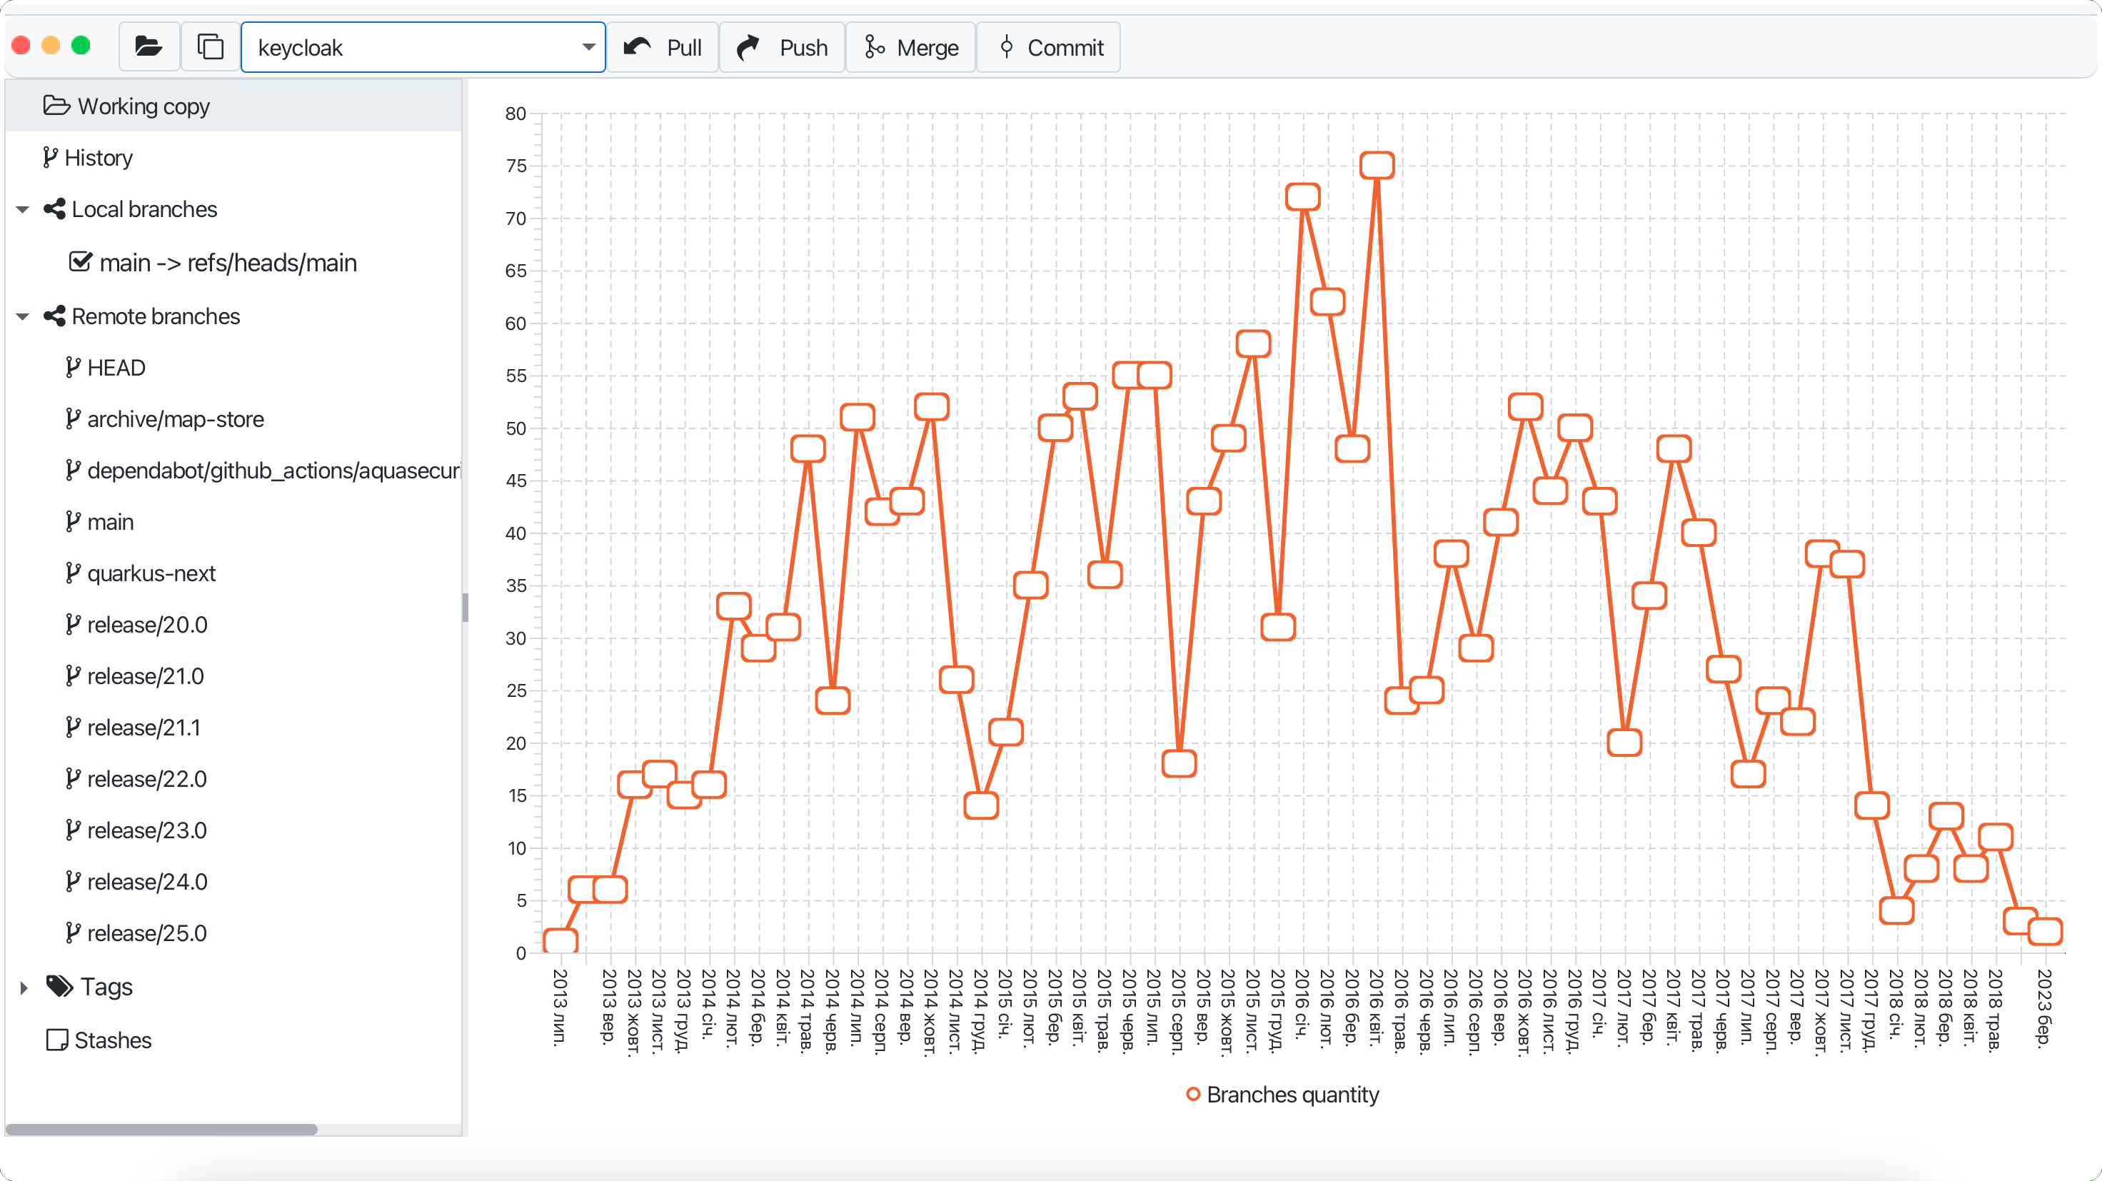Screen dimensions: 2102x1181
Task: Select remote branch quarkus-next
Action: (151, 574)
